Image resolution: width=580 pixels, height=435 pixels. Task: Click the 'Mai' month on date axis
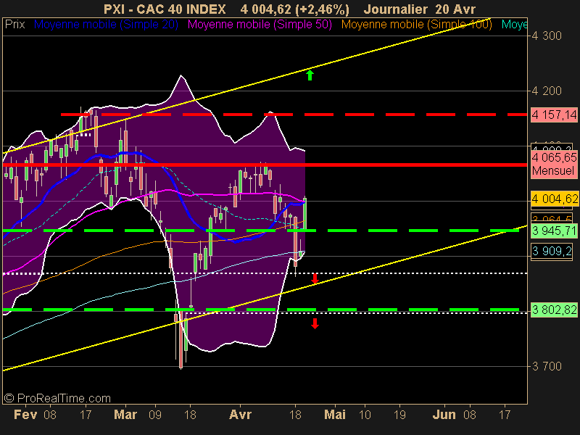(x=335, y=414)
